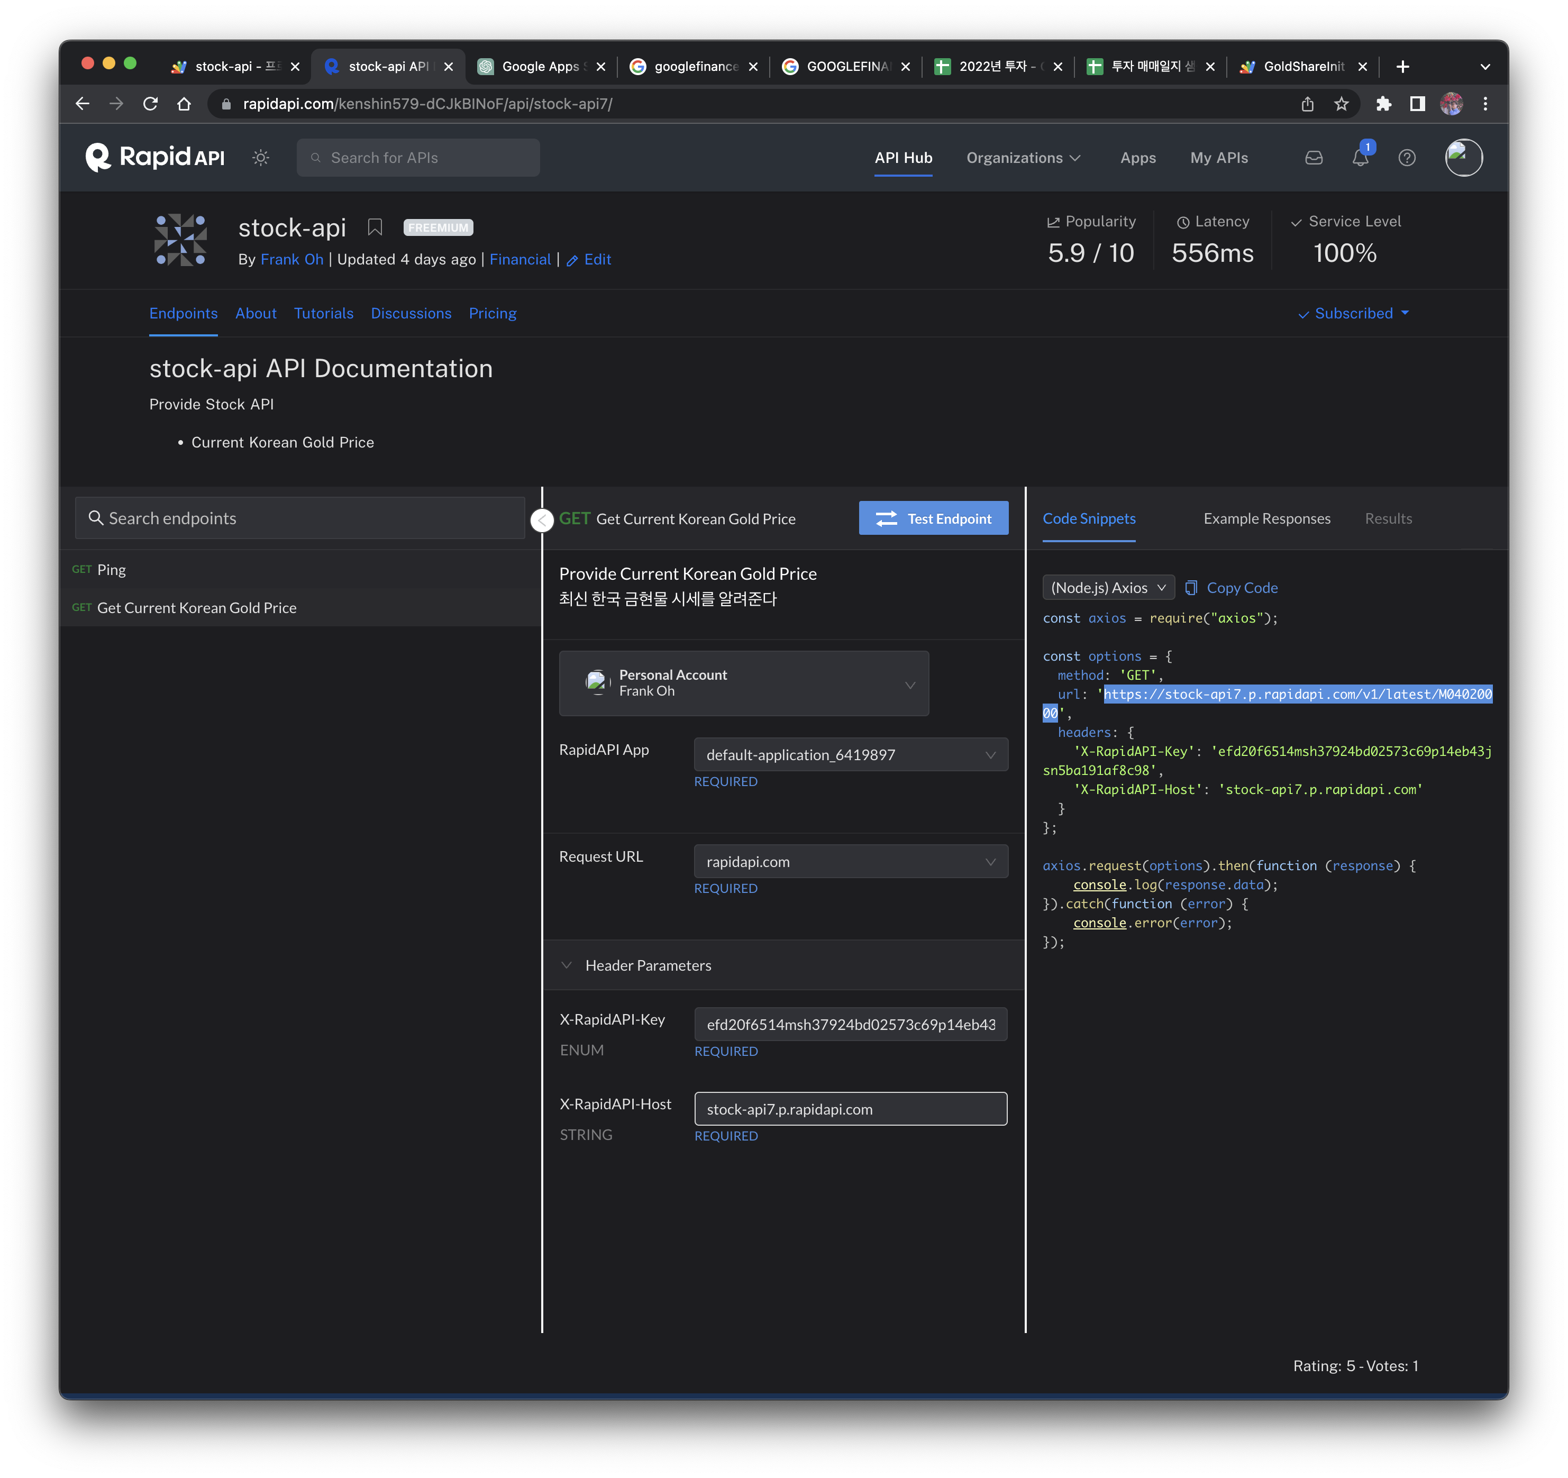Collapse the Header Parameters section

(x=566, y=965)
